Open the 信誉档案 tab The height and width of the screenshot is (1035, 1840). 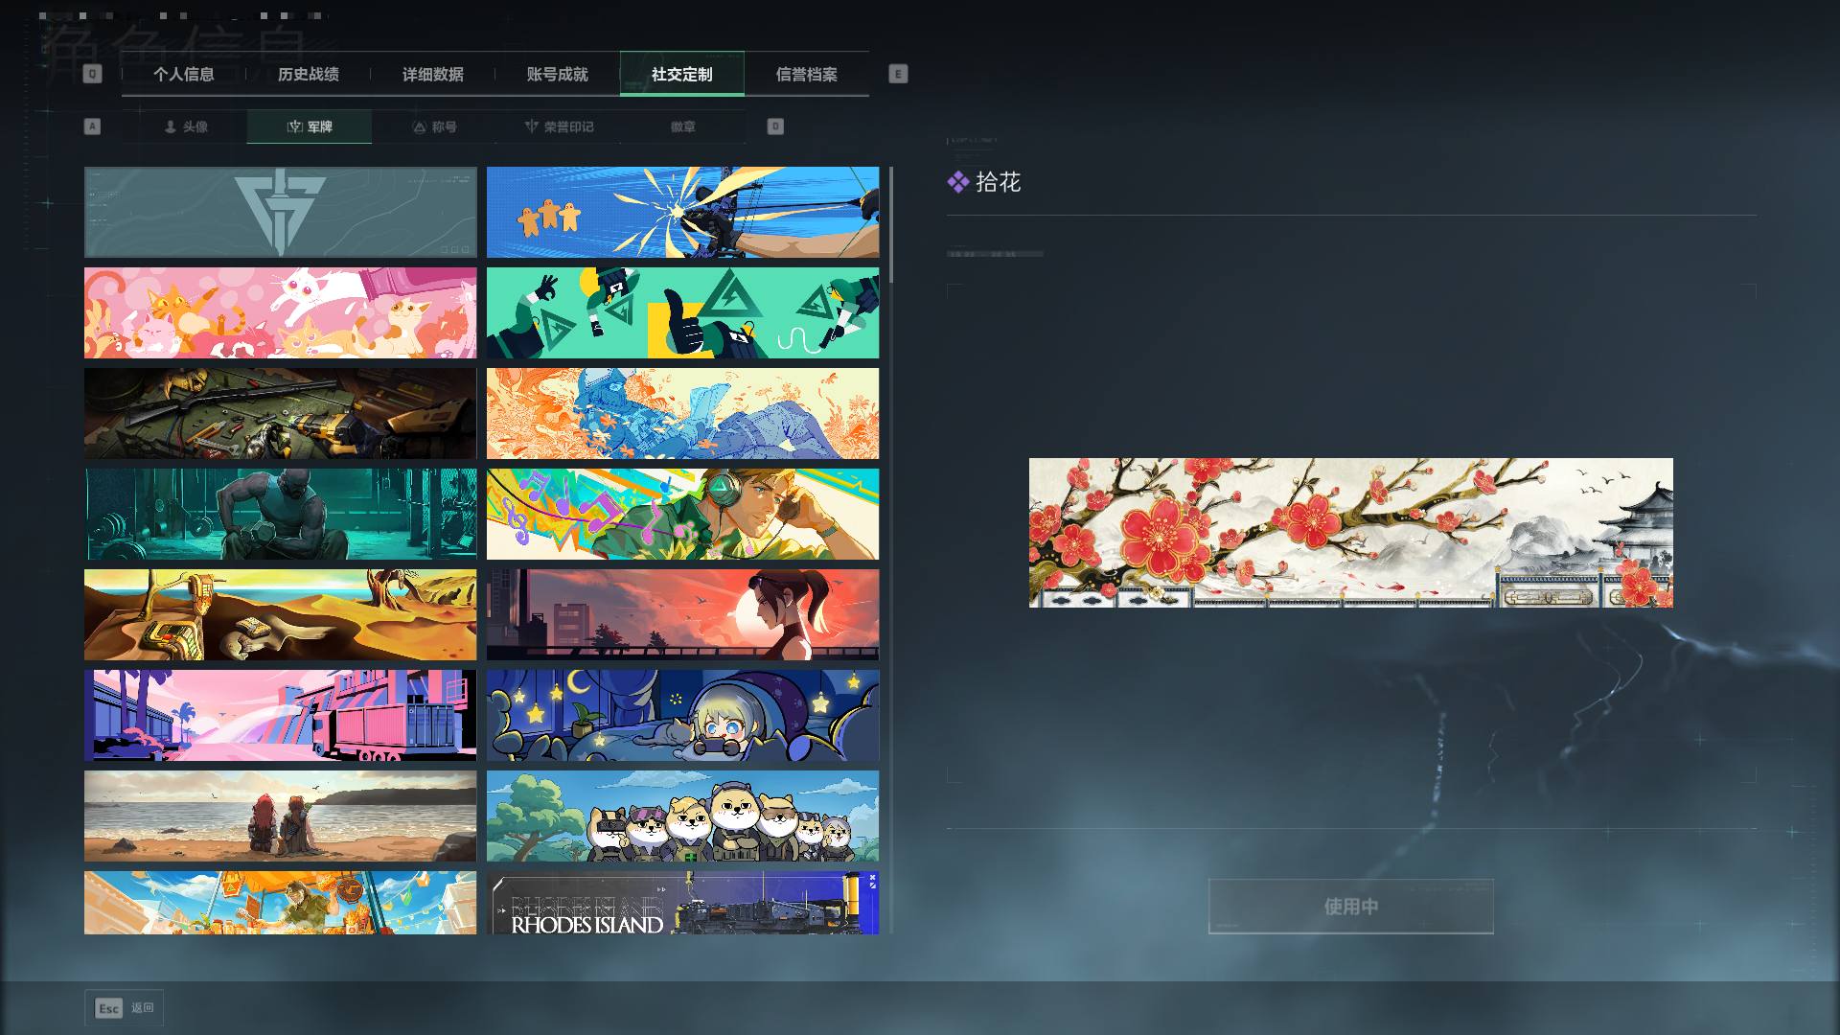(x=807, y=74)
